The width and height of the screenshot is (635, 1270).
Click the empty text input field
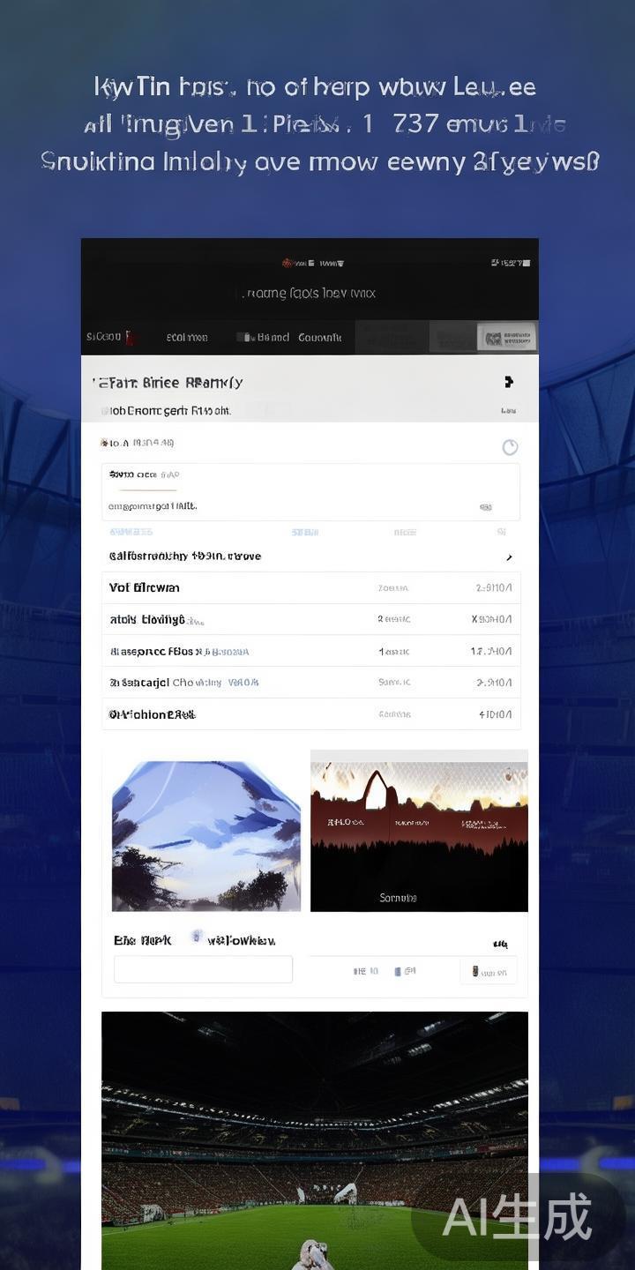[203, 969]
